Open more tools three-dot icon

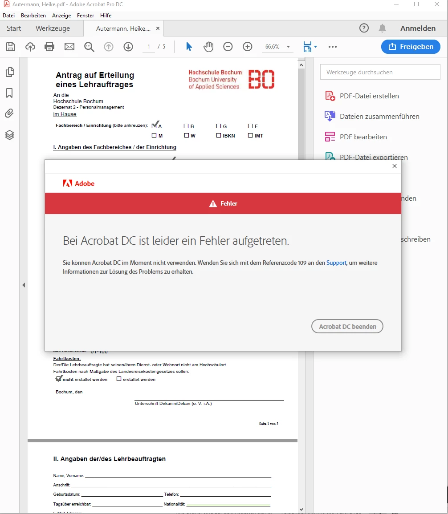333,47
